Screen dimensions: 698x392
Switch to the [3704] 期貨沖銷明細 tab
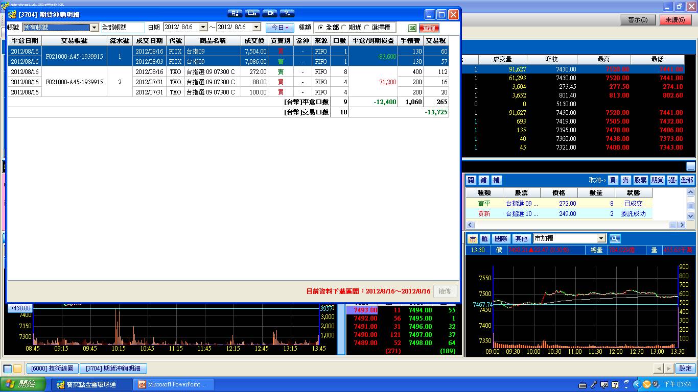tap(113, 369)
